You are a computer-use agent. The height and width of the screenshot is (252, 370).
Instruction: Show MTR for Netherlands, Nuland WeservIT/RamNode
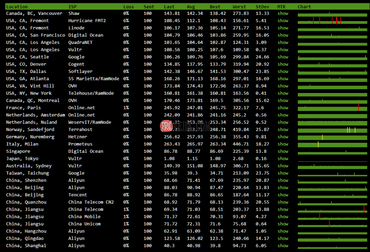[283, 122]
